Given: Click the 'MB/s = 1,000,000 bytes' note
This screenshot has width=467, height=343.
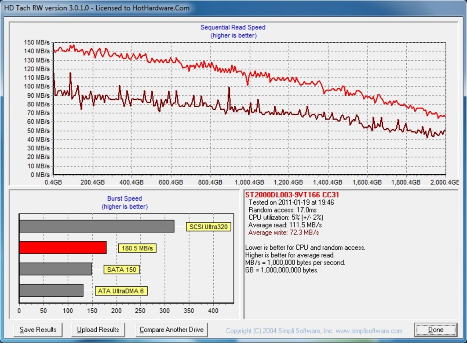Looking at the screenshot, I should point(295,262).
